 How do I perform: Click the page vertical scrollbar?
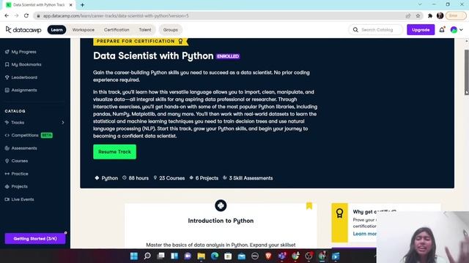466,72
